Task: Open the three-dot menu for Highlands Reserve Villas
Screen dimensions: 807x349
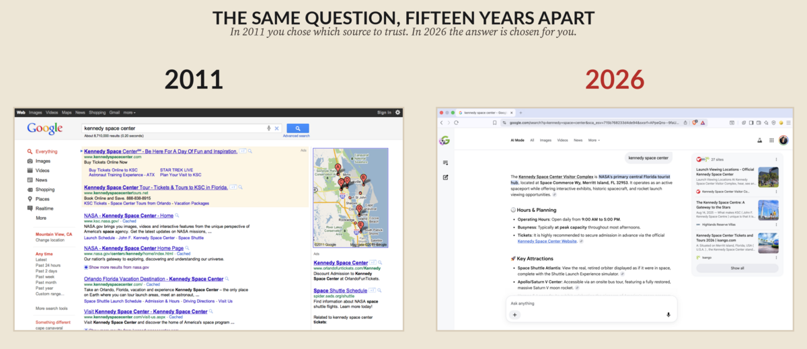Action: point(777,225)
